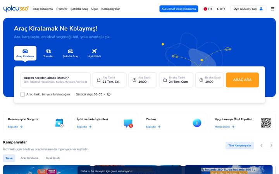The width and height of the screenshot is (279, 174).
Task: Click the ARAÇ ARA search button
Action: 242,80
